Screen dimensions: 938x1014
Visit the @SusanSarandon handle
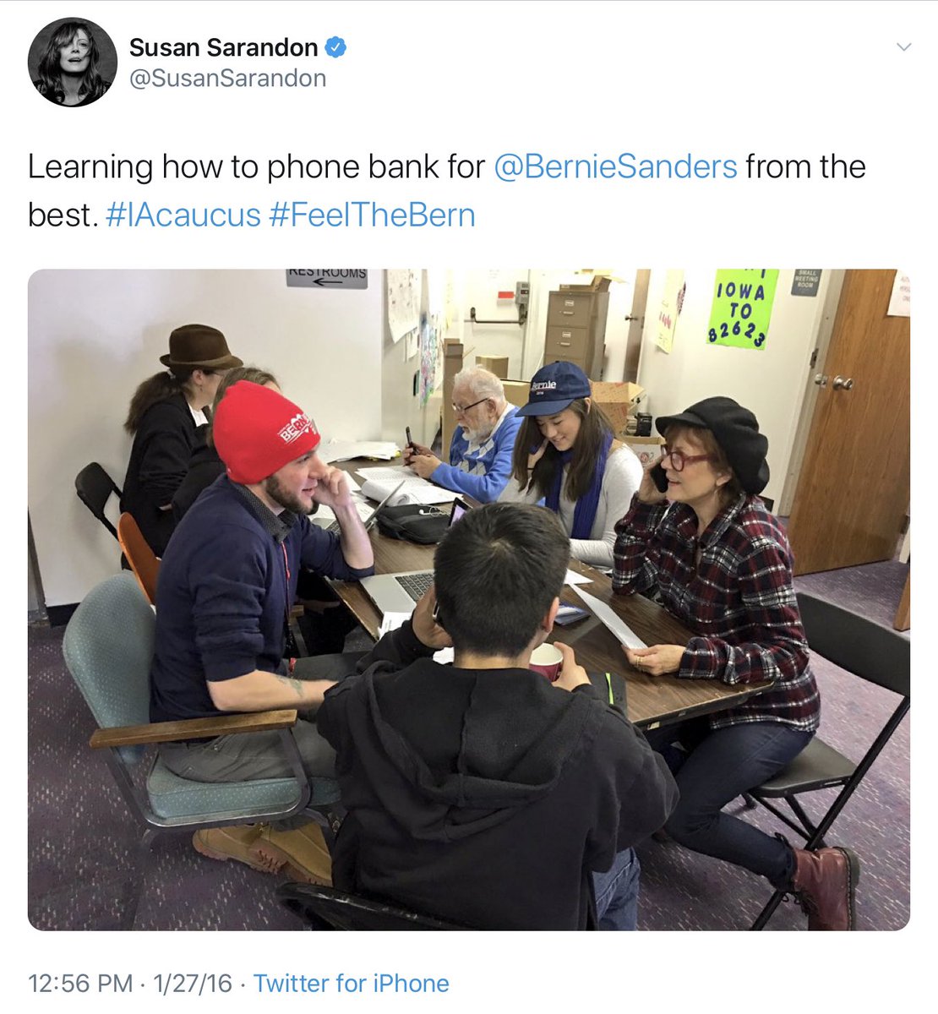click(x=227, y=79)
